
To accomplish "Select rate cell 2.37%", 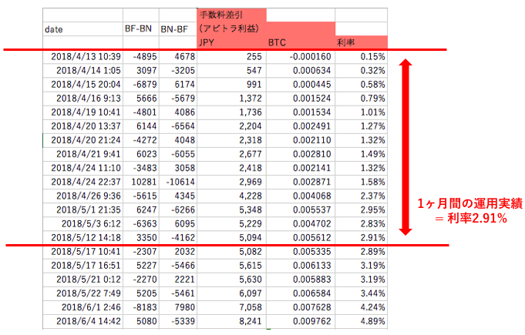I will click(362, 196).
